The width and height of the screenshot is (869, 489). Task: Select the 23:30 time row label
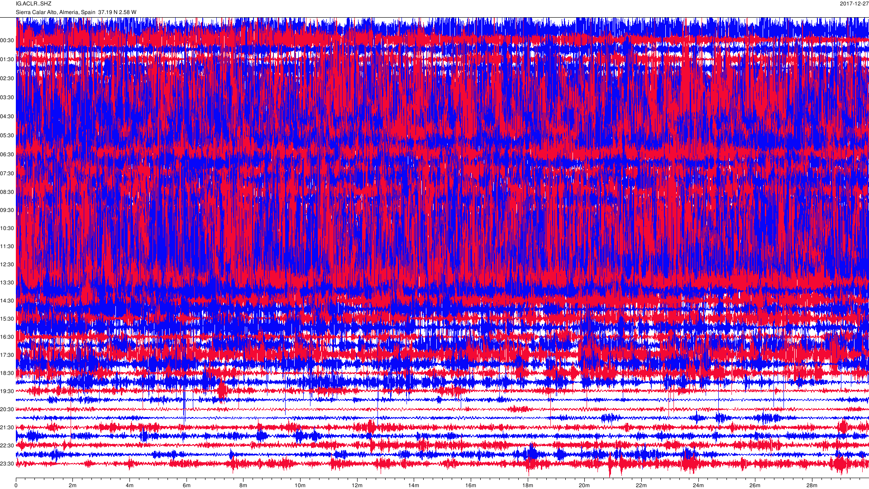(x=7, y=464)
